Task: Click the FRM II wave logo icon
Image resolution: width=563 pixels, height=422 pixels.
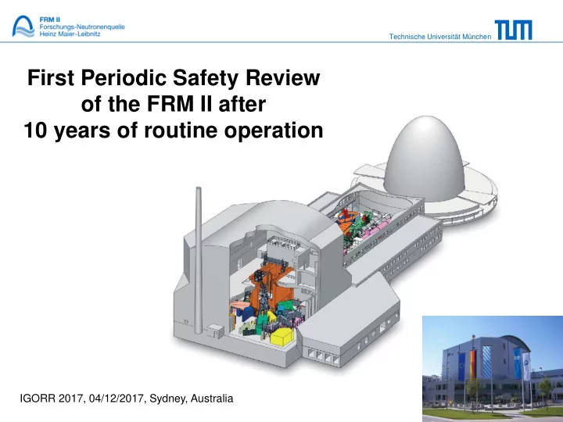Action: point(23,27)
